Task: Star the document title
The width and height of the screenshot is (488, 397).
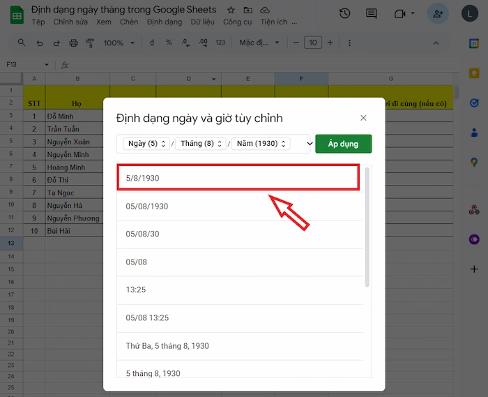Action: pos(231,10)
